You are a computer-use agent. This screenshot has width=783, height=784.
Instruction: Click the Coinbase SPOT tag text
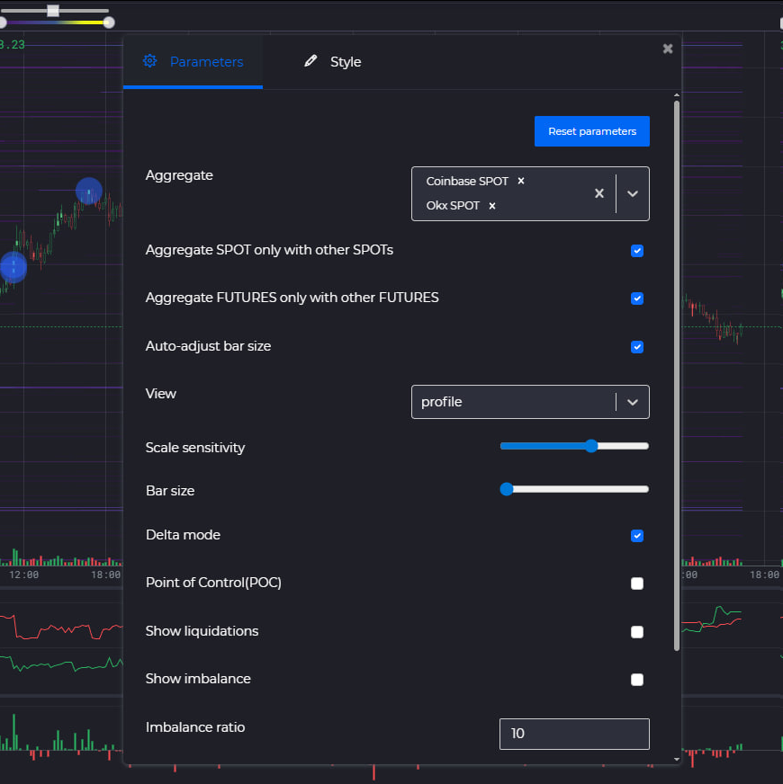point(467,181)
